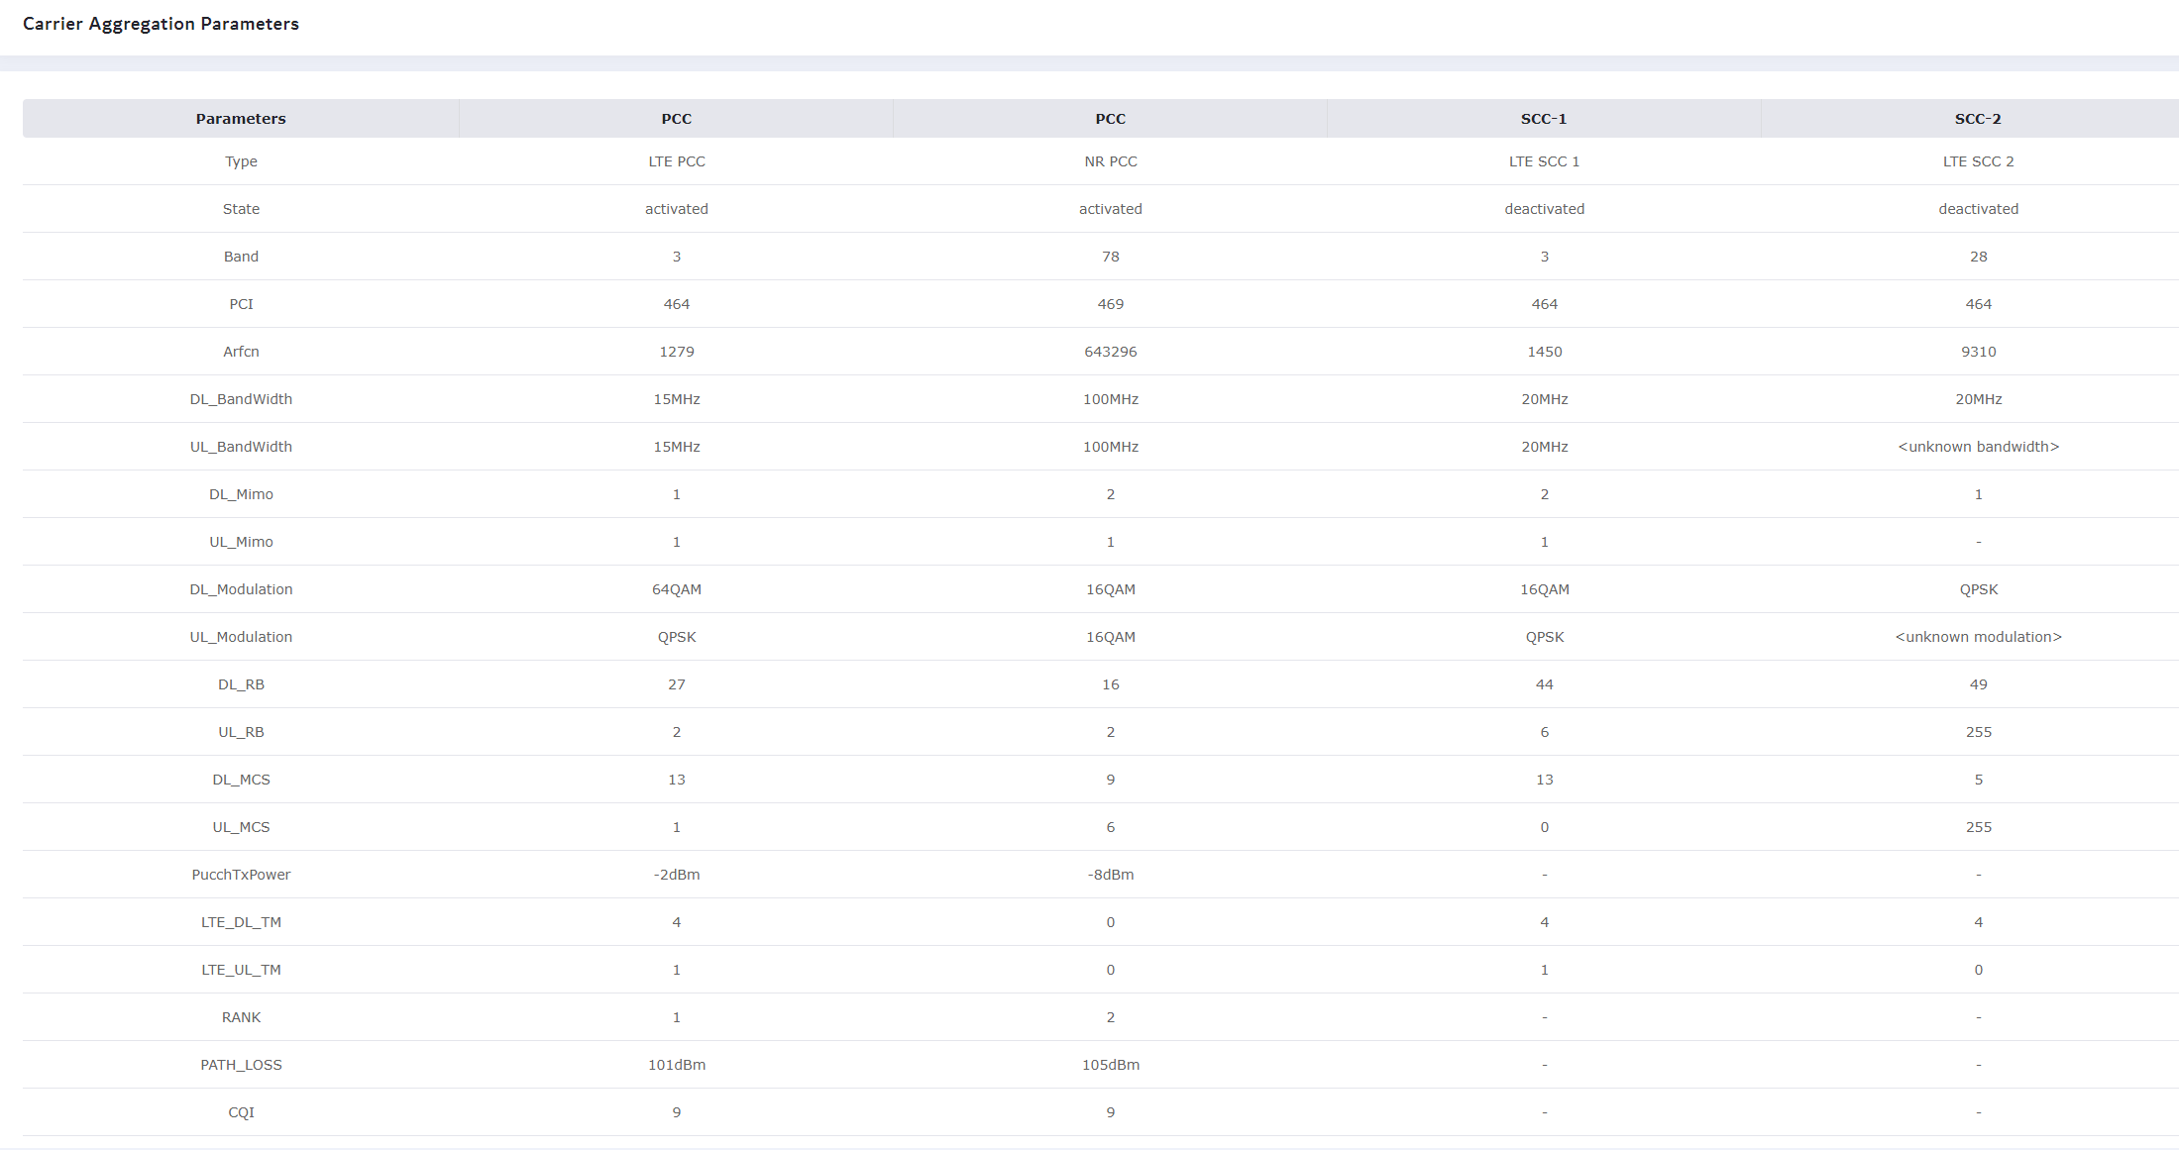Select the SCC-2 column header

click(x=1978, y=119)
